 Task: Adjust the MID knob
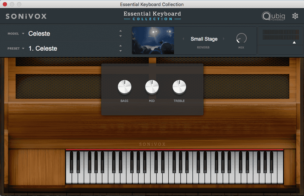(x=152, y=87)
